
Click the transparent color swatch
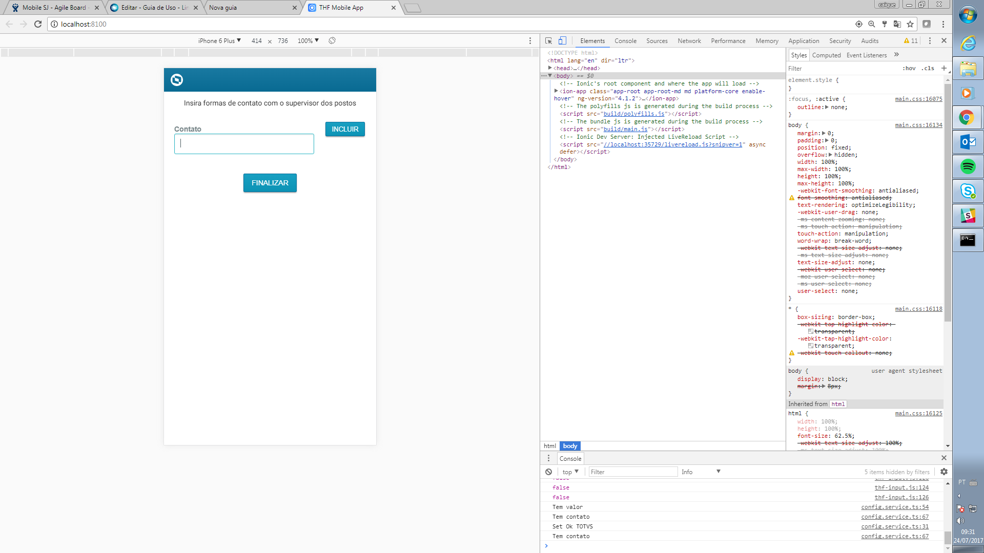click(x=811, y=346)
